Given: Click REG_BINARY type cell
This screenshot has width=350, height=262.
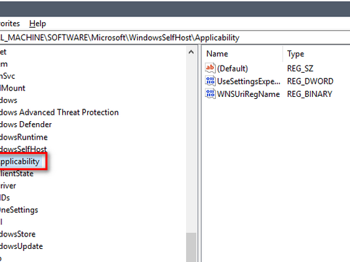Looking at the screenshot, I should tap(309, 94).
